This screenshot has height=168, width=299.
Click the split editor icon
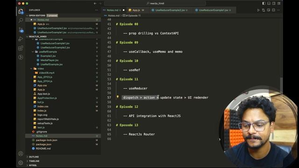(x=273, y=10)
